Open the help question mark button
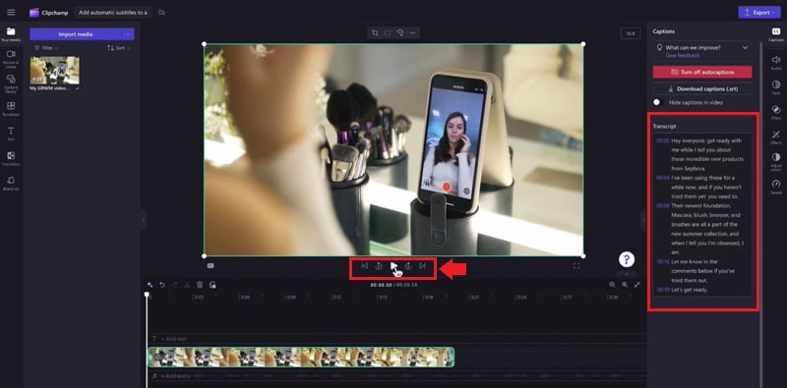 click(x=627, y=259)
